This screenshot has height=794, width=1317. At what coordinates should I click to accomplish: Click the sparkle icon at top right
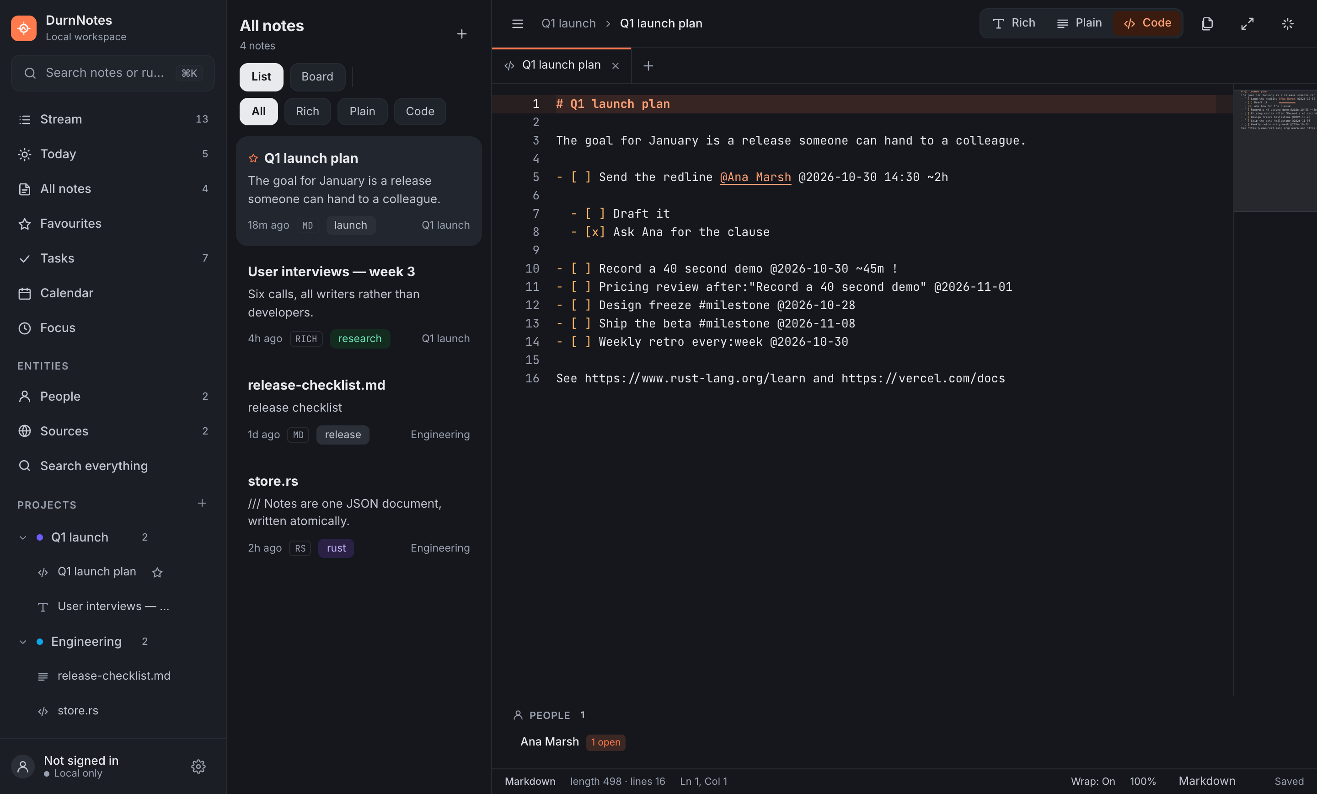[x=1288, y=23]
